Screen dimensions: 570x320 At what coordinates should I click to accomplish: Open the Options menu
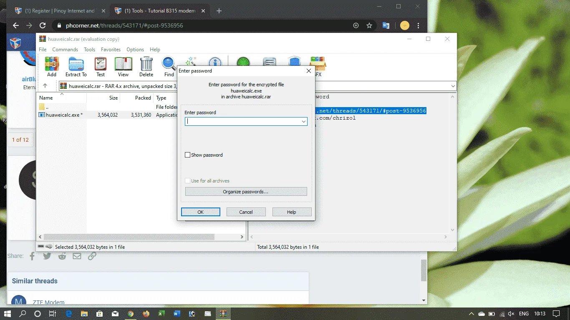(x=135, y=50)
